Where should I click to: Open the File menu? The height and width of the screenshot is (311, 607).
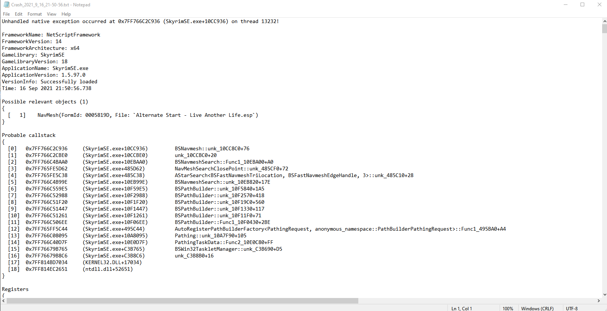pos(6,14)
